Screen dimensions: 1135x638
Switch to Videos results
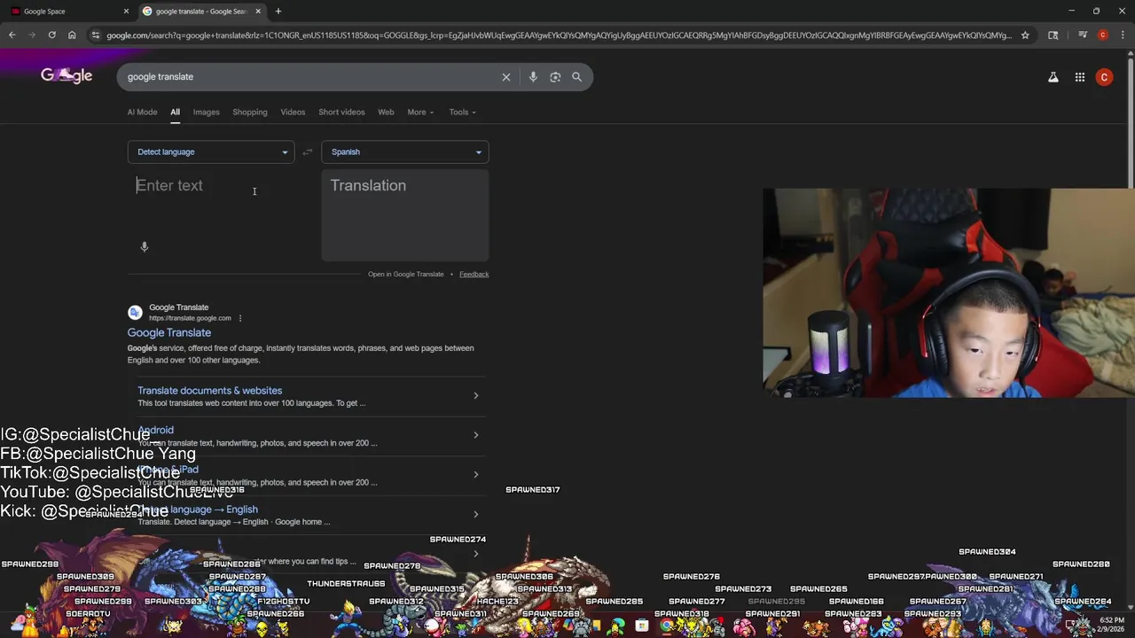[293, 113]
